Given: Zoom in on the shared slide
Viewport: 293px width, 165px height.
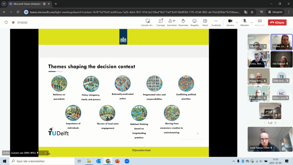Looking at the screenshot, I should (45, 153).
